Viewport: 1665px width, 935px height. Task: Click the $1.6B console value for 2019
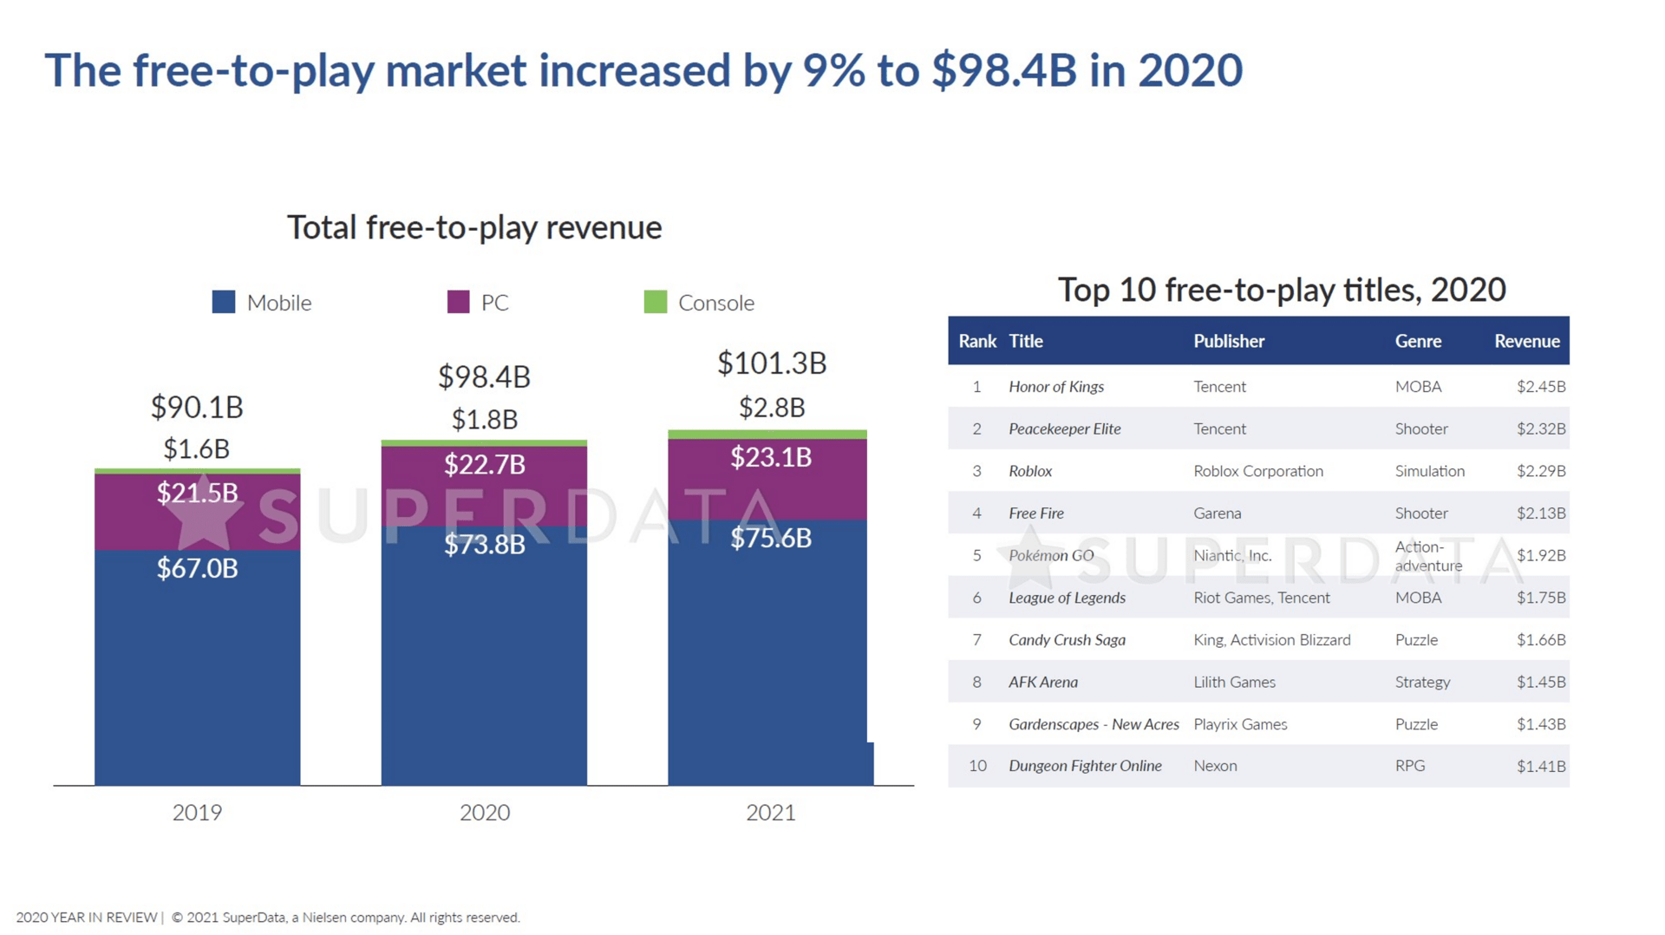point(197,448)
